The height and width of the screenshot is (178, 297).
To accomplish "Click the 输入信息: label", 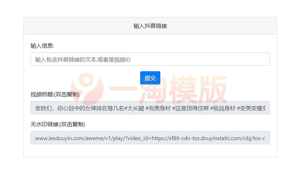I will tap(42, 46).
